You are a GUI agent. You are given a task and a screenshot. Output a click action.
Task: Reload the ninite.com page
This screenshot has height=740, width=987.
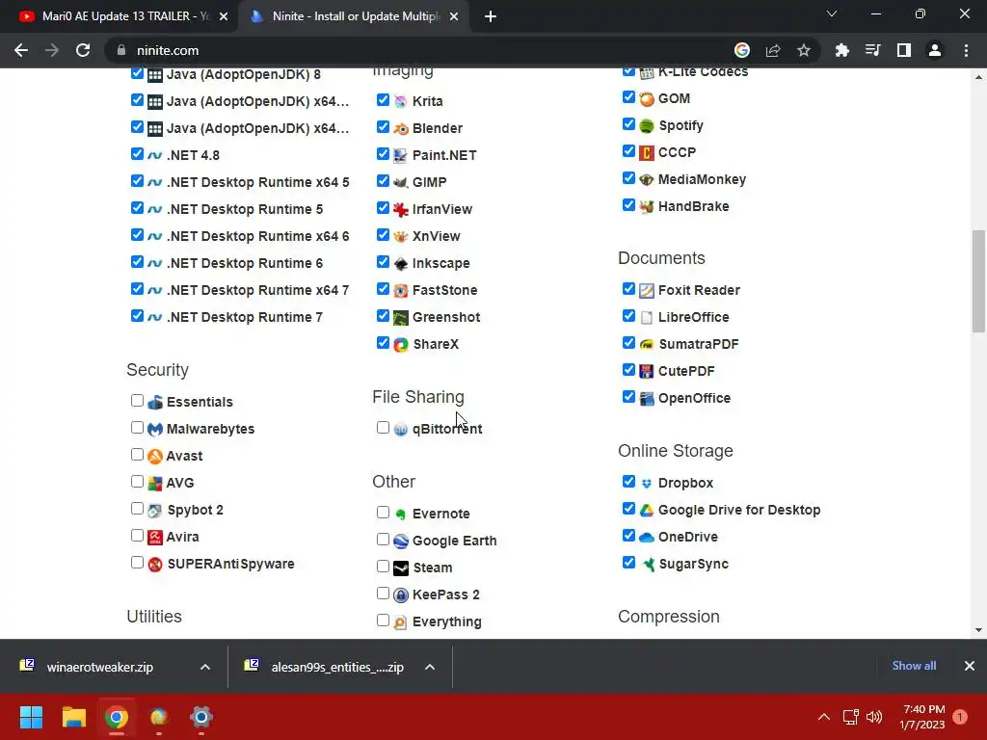pyautogui.click(x=83, y=50)
